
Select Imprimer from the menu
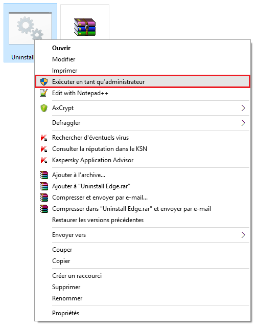(64, 71)
